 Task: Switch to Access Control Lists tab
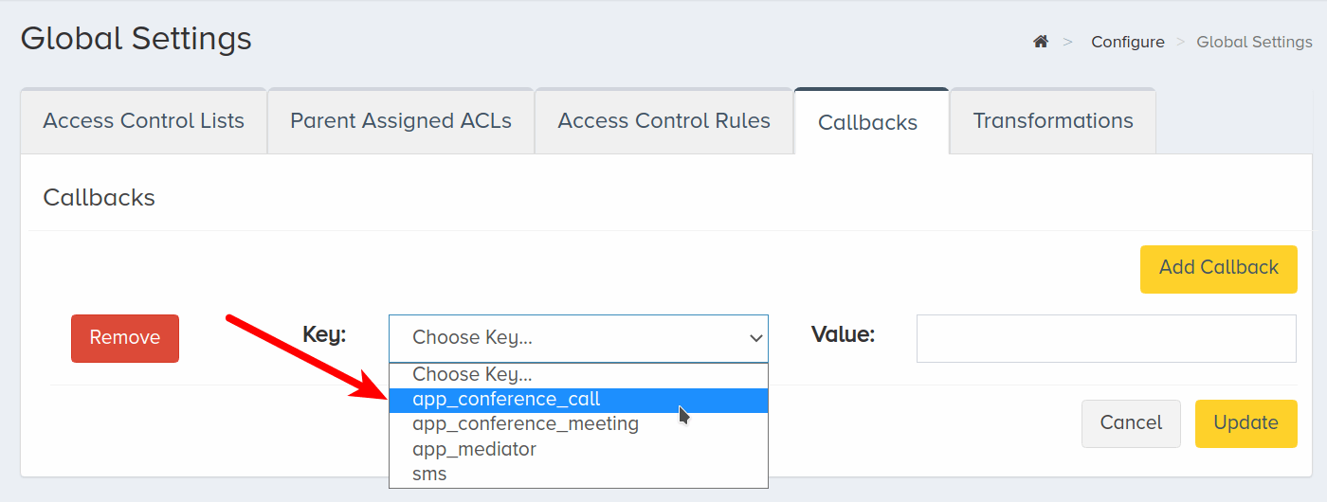coord(143,121)
